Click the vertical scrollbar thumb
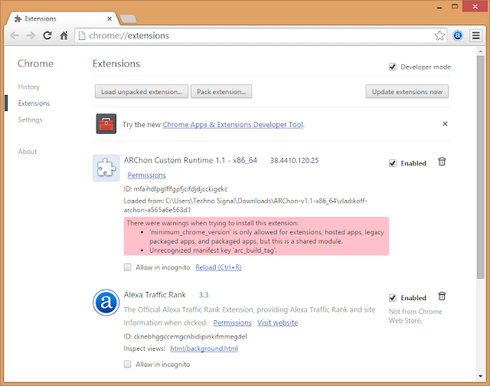Viewport: 490px width, 386px height. pyautogui.click(x=480, y=167)
